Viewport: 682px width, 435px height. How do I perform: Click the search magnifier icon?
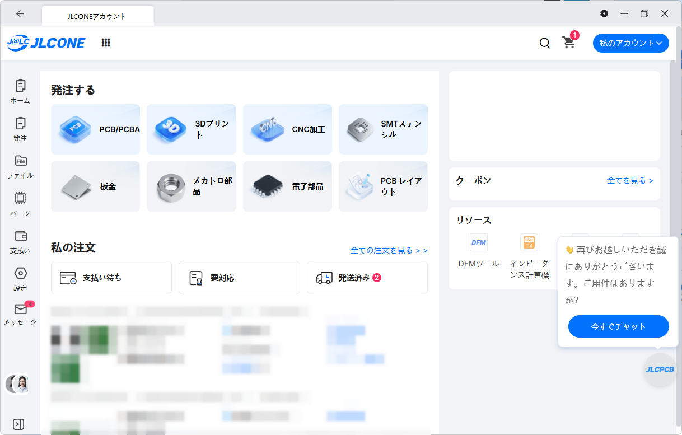tap(544, 43)
